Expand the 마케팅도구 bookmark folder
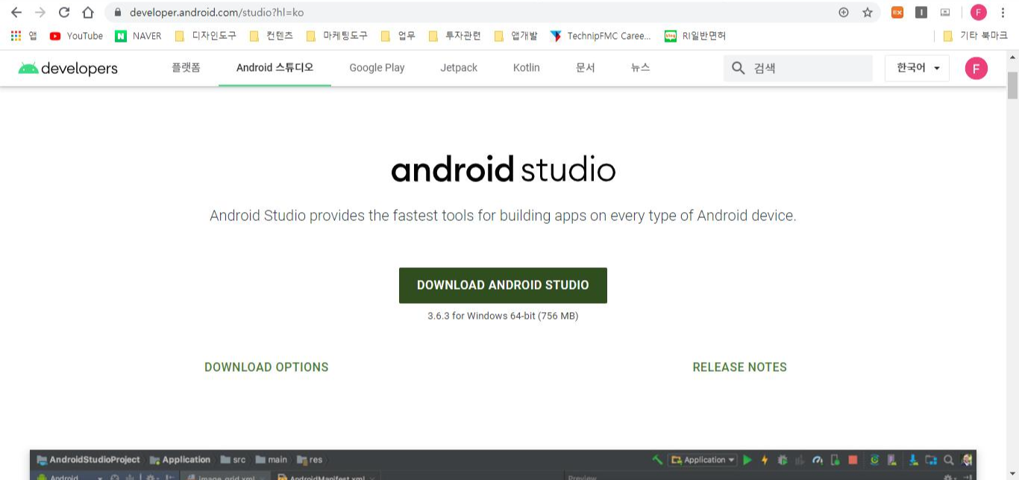 (x=336, y=35)
